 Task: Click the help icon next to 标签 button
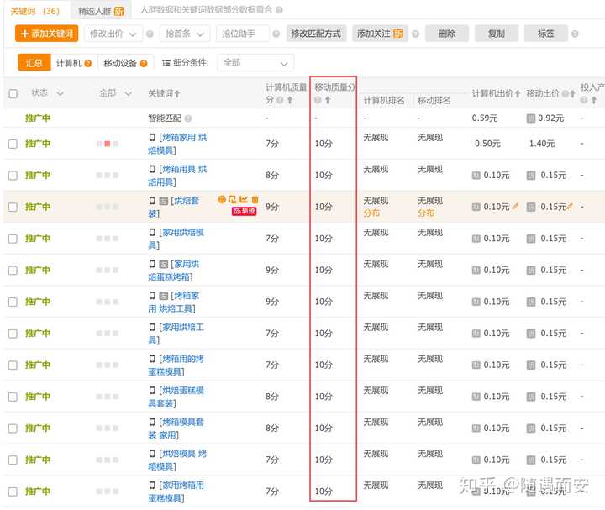coord(575,34)
